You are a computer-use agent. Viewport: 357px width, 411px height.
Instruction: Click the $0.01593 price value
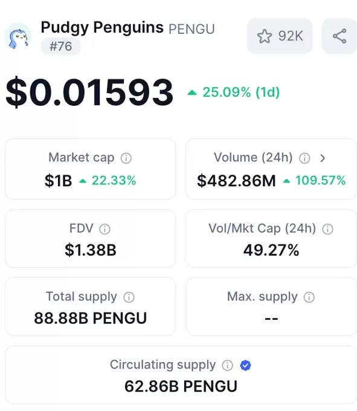(x=89, y=92)
